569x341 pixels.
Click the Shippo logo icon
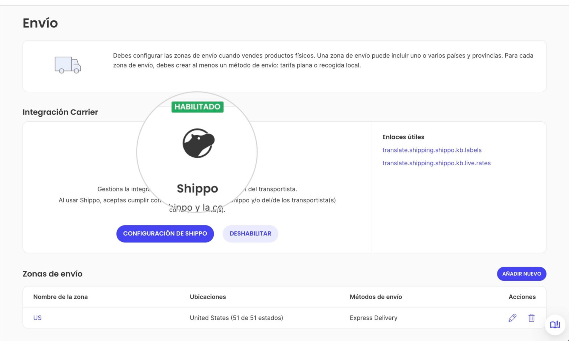[198, 143]
